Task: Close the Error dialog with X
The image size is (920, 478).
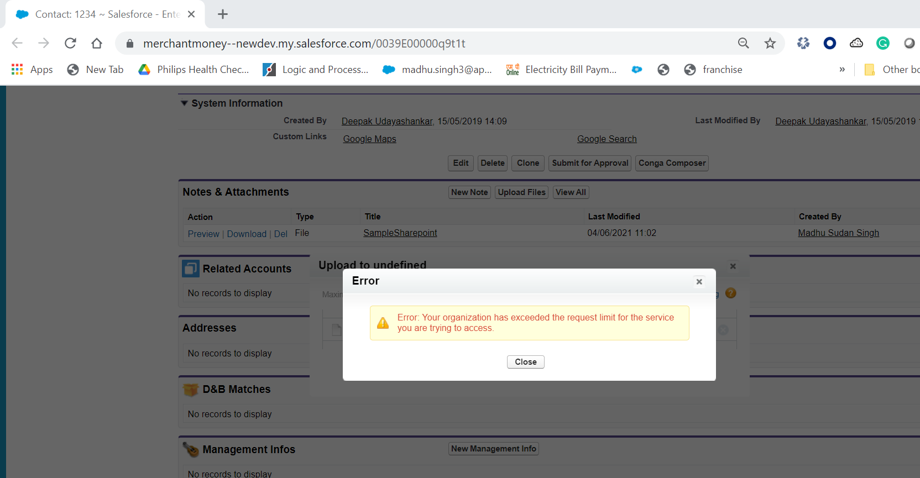Action: pyautogui.click(x=699, y=282)
